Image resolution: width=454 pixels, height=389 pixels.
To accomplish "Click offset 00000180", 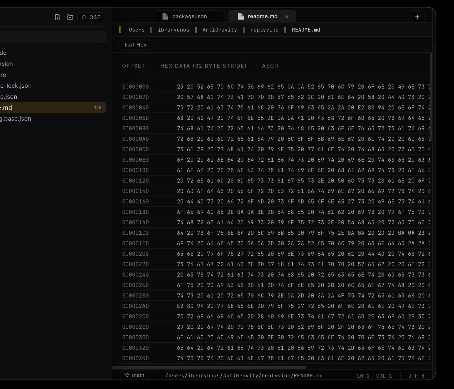I will [135, 212].
